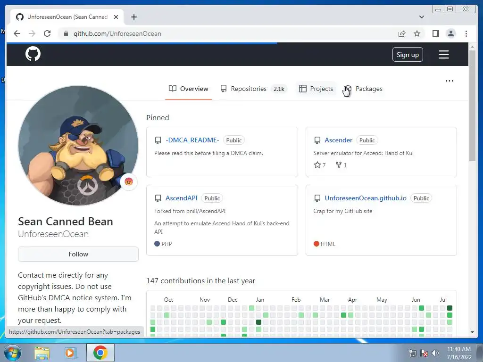Image resolution: width=483 pixels, height=362 pixels.
Task: Click the fork icon showing 1 on Ascender
Action: tap(339, 165)
